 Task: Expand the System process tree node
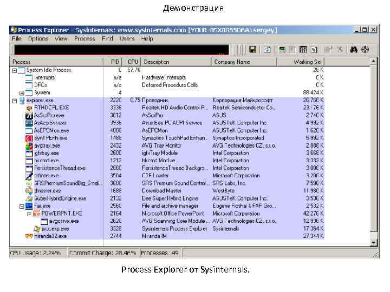click(x=22, y=93)
